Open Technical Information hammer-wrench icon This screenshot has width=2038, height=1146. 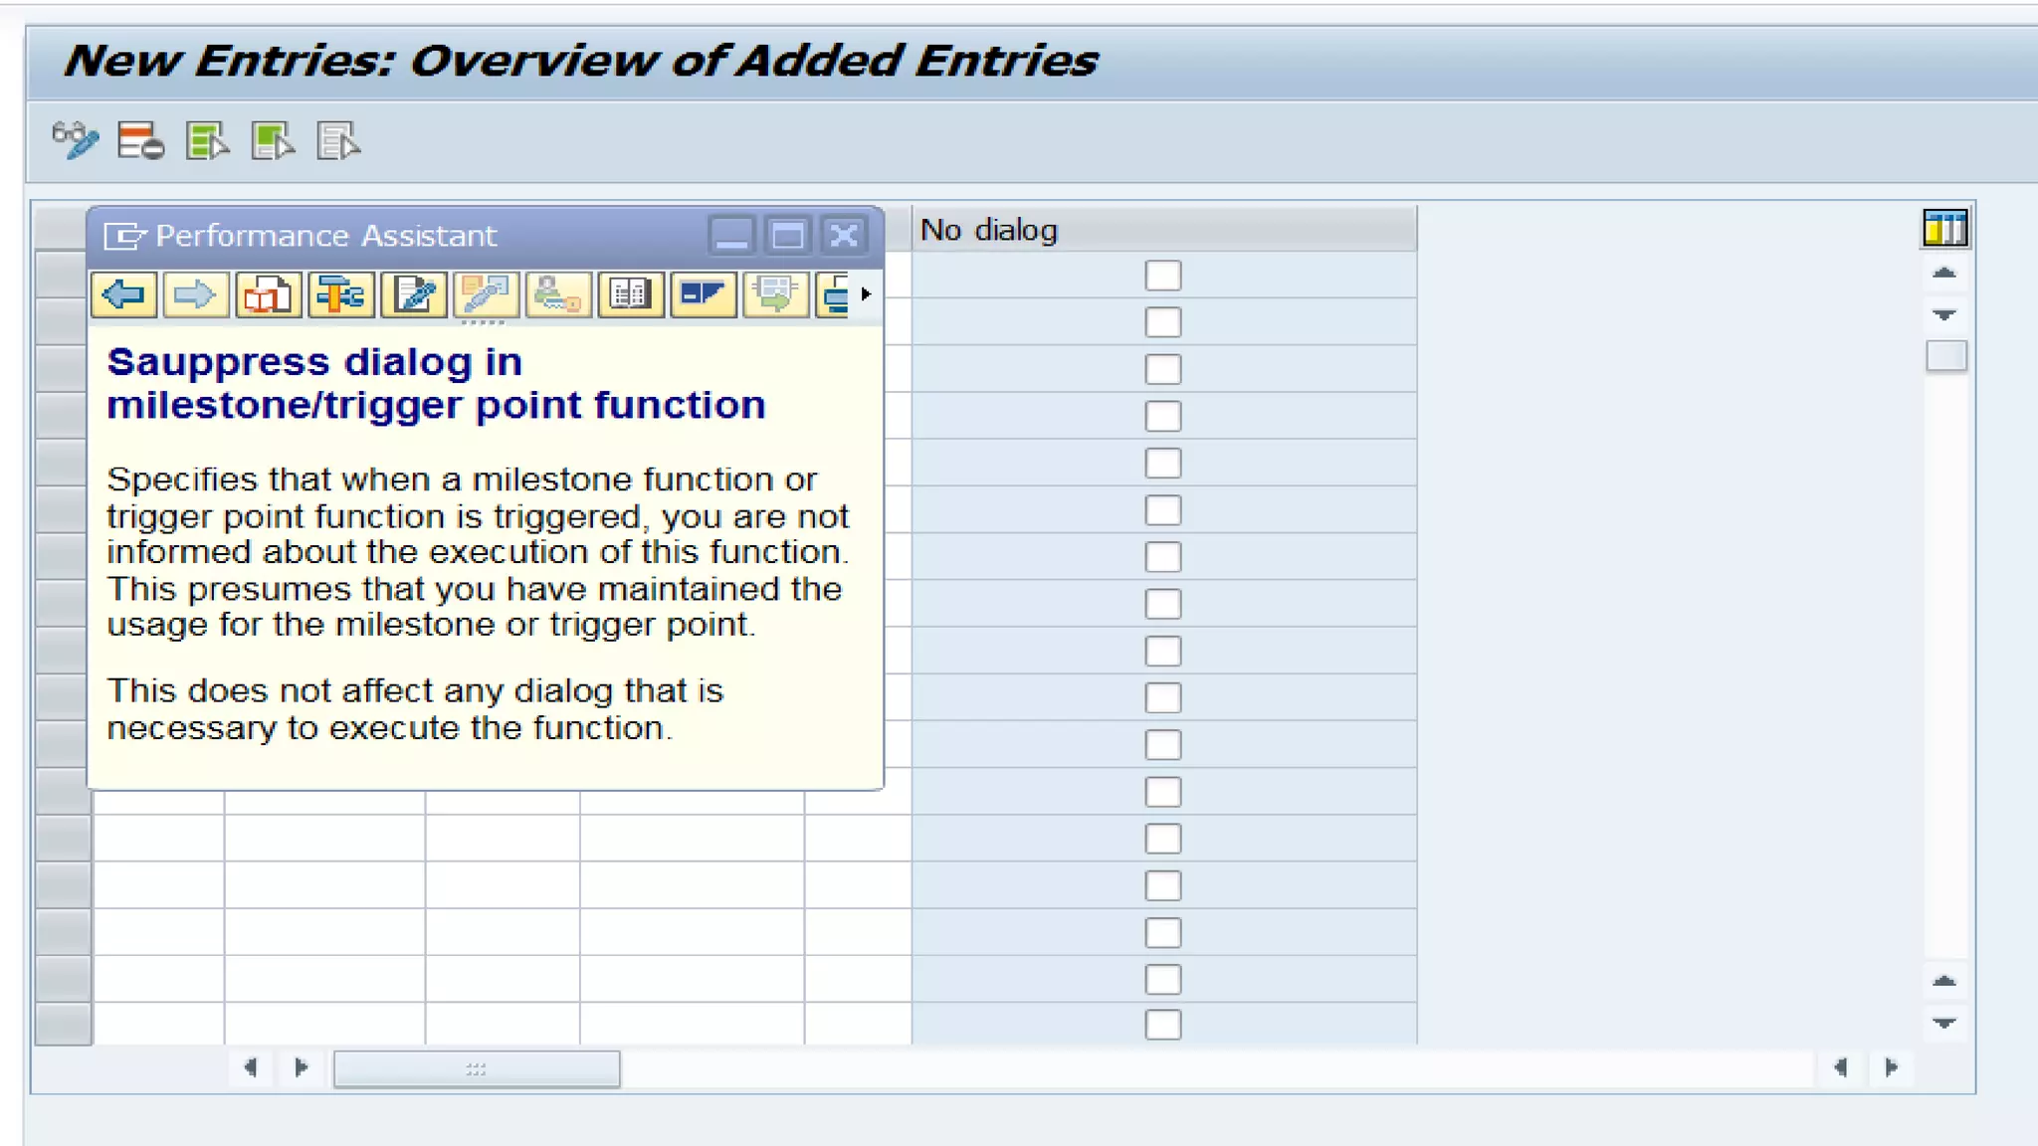coord(340,294)
